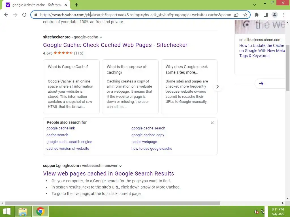Viewport: 290px width, 217px height.
Task: Click the vertical scrollbar up arrow
Action: pyautogui.click(x=287, y=23)
